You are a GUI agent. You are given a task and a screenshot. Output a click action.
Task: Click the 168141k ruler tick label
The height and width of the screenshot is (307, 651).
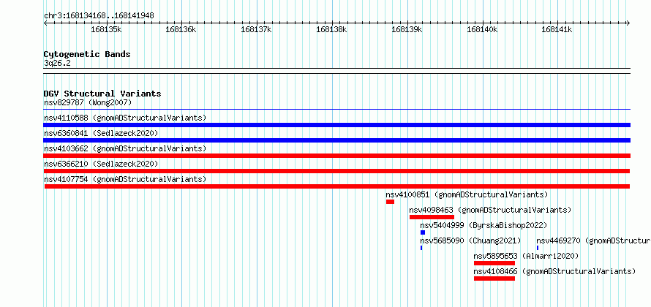pyautogui.click(x=557, y=29)
